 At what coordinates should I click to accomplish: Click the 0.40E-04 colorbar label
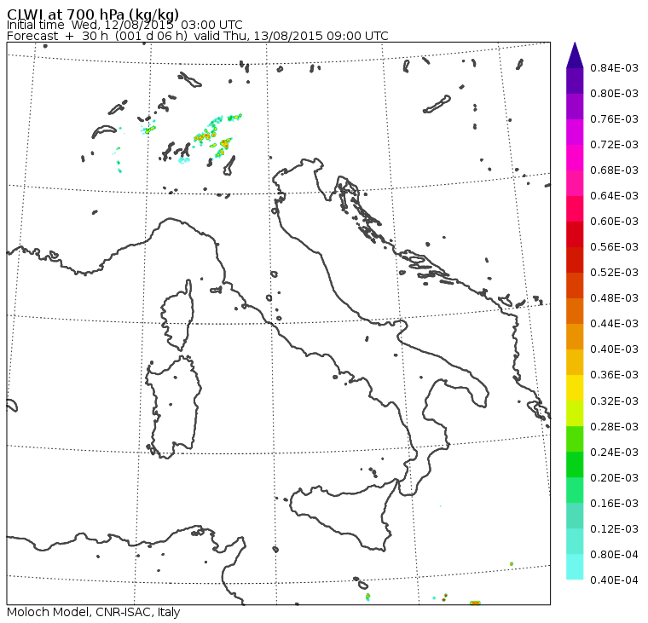click(x=614, y=580)
